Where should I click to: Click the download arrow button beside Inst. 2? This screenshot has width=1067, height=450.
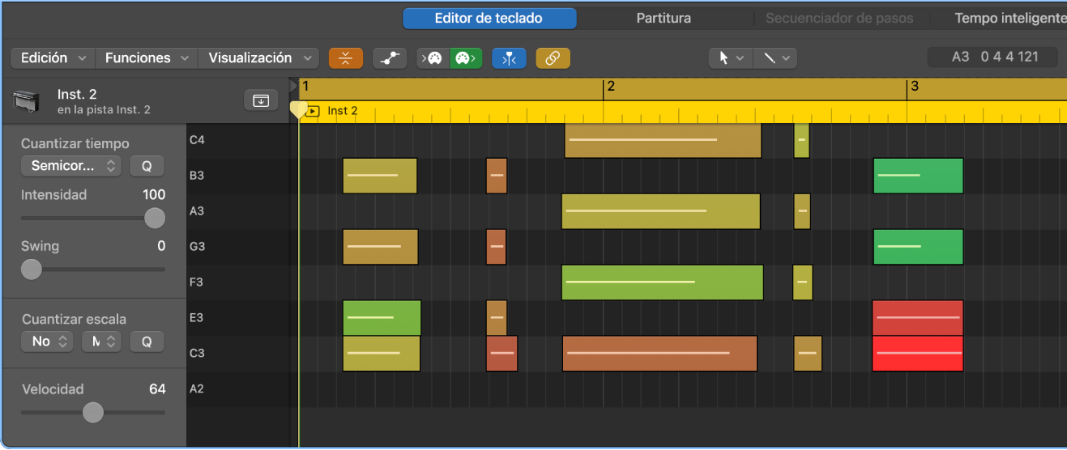point(261,100)
